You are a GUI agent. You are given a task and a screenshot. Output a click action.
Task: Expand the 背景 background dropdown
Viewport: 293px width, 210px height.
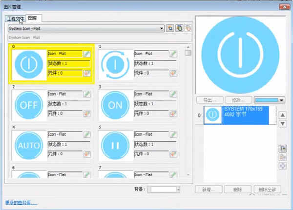point(178,189)
